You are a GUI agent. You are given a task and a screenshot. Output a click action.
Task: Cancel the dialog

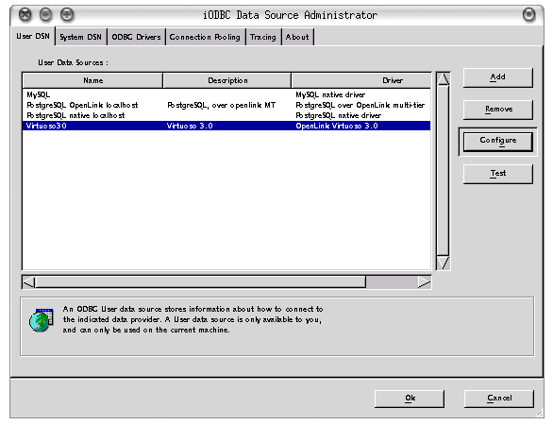499,399
